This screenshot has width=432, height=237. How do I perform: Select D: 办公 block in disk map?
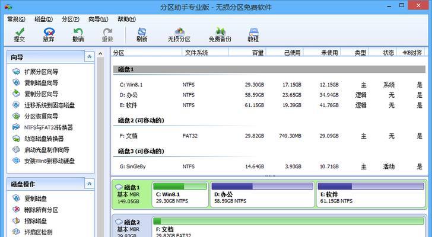262,194
